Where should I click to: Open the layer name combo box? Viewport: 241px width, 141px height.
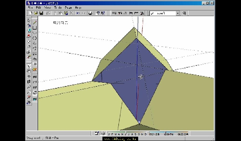click(165, 14)
